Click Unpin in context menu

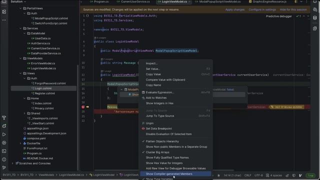point(175,123)
